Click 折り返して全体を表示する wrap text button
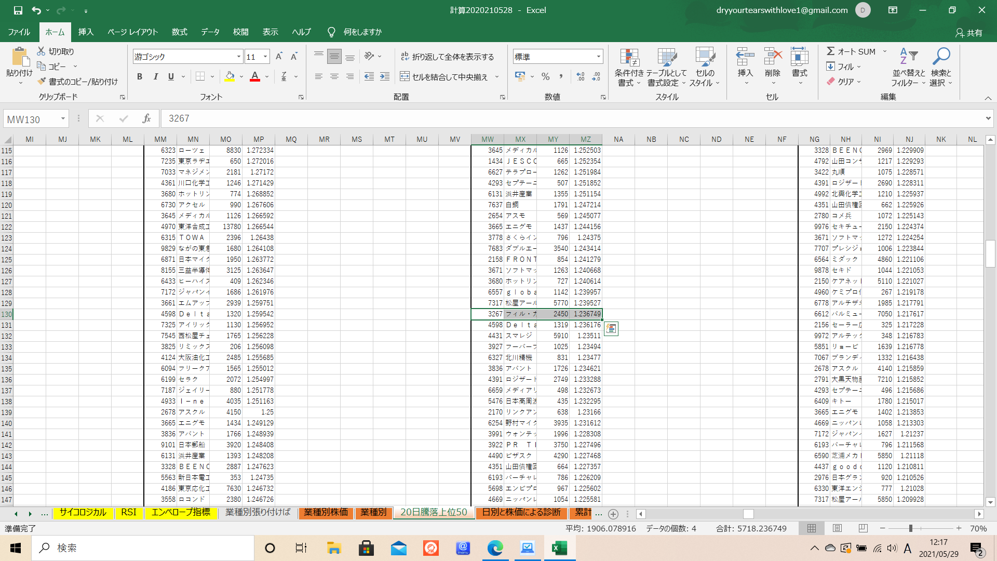 (x=447, y=57)
